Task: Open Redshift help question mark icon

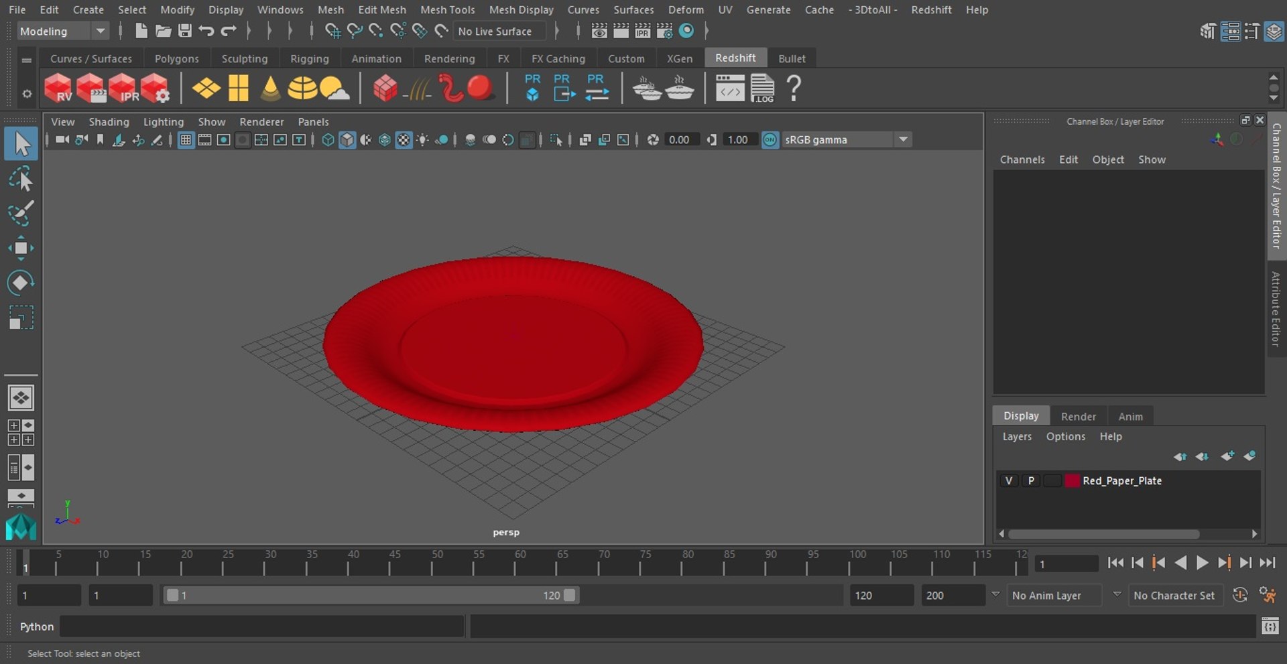Action: (x=794, y=88)
